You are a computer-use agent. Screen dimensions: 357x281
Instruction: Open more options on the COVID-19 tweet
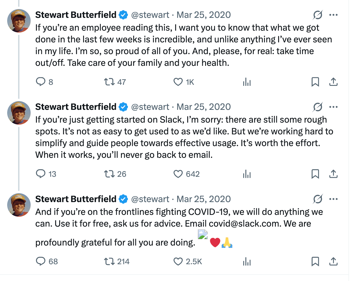pos(333,199)
